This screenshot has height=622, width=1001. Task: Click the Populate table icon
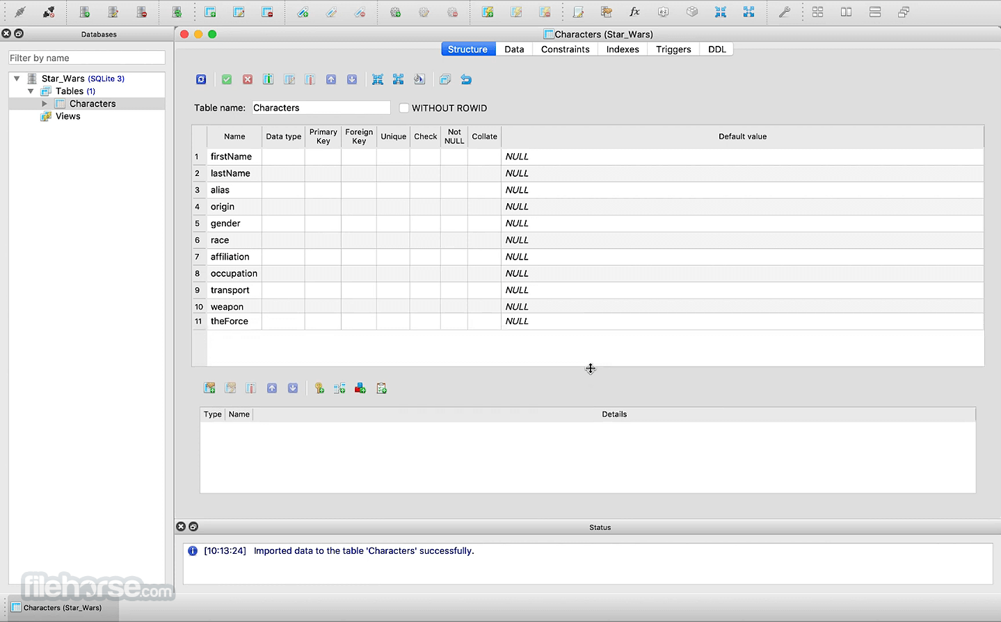click(419, 79)
